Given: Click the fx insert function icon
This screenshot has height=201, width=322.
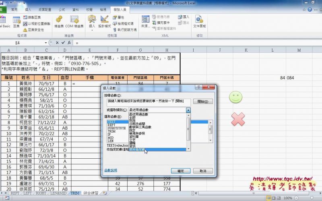Looking at the screenshot, I should coord(69,42).
